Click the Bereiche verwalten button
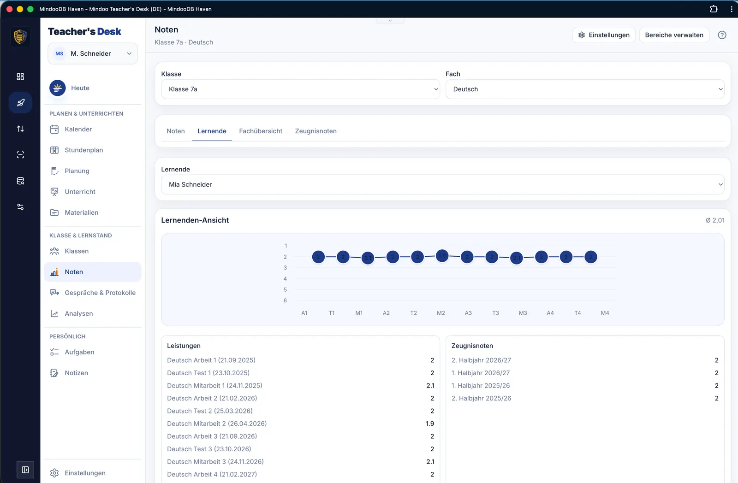 click(674, 35)
